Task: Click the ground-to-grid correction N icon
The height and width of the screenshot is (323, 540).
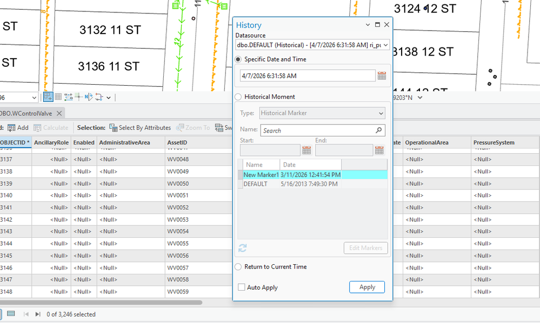Action: coord(89,97)
